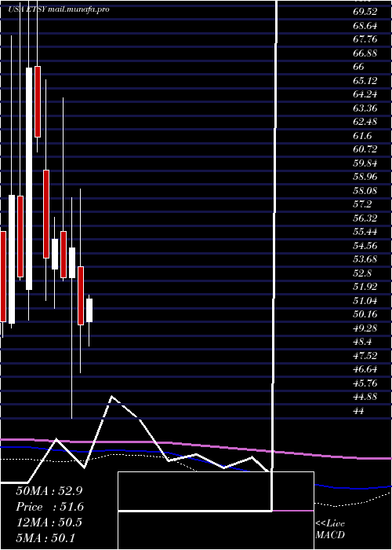Click the 66 price axis label
Viewport: 392px width, 550px height.
(359, 67)
